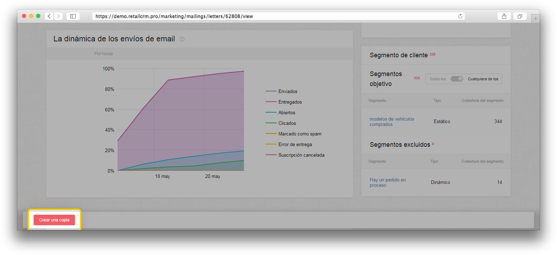Open the Hay un pedido en proceso link
The height and width of the screenshot is (255, 557).
coord(388,182)
